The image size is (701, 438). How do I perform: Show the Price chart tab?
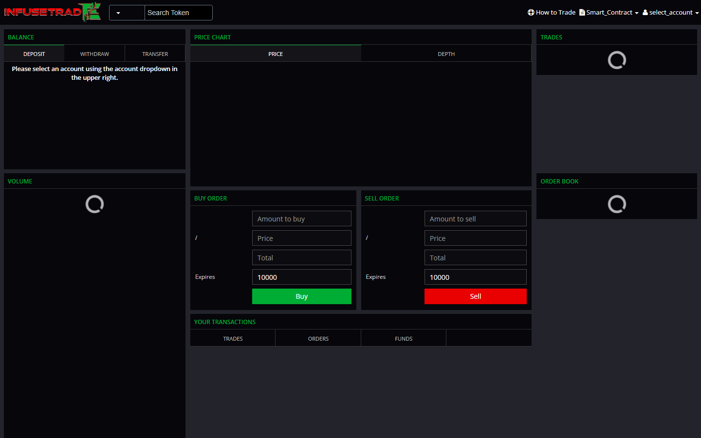[x=276, y=54]
